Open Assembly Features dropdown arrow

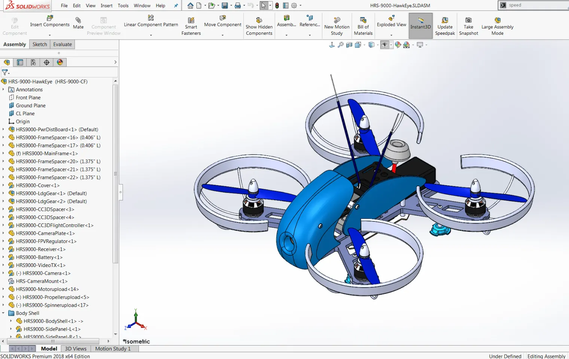click(287, 35)
